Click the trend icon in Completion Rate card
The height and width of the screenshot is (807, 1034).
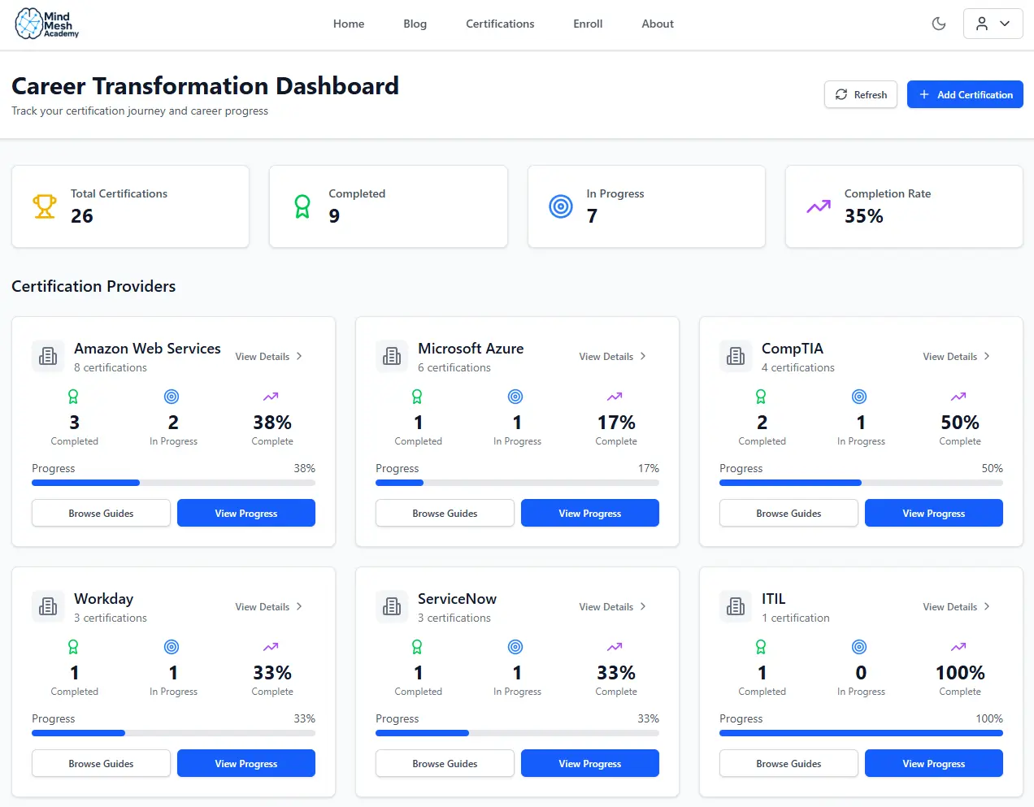pos(819,206)
